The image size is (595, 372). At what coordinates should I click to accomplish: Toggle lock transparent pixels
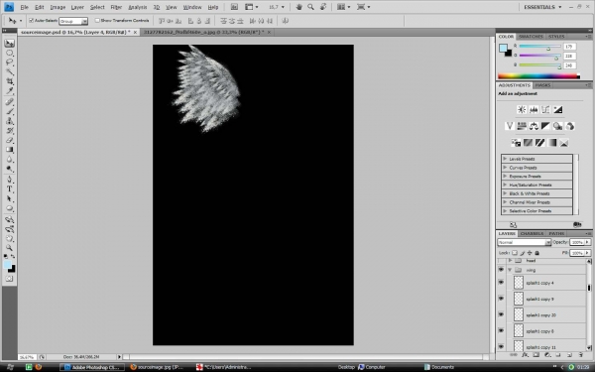tap(515, 253)
